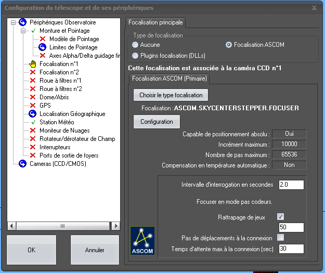Viewport: 325px width, 273px height.
Task: Click the blue icon beside Limites de Pointage
Action: click(43, 47)
